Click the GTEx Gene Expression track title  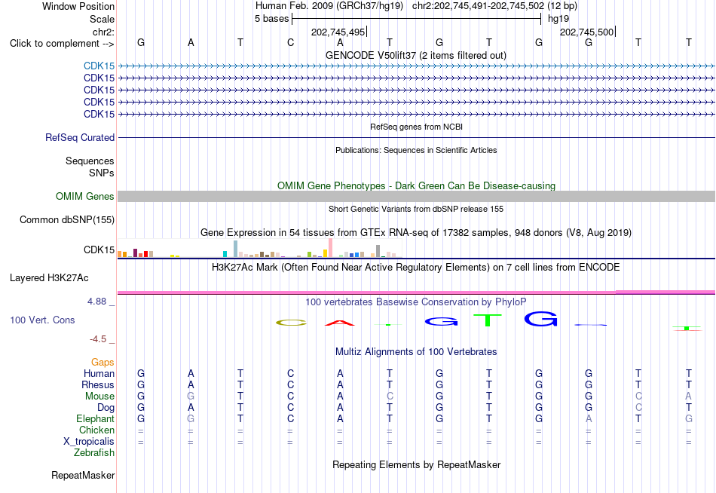[415, 233]
